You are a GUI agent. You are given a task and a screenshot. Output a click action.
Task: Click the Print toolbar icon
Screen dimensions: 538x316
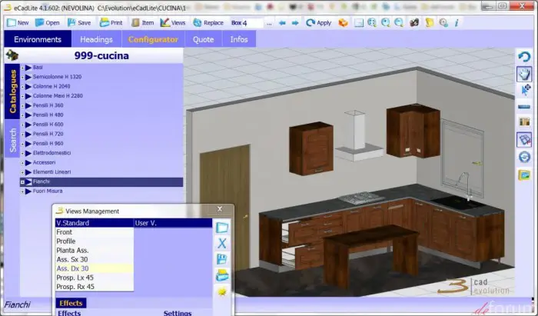pos(111,22)
